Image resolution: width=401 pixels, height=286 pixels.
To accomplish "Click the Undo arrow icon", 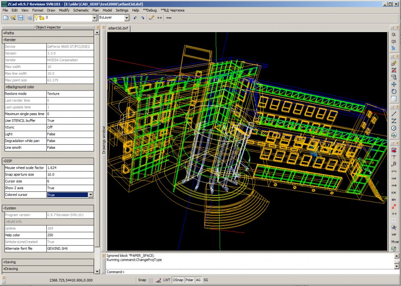I will 135,18.
